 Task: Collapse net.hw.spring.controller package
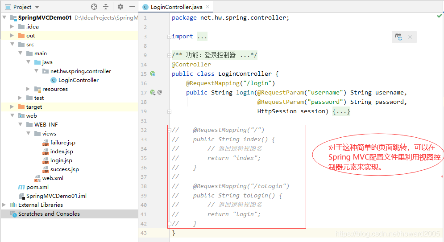pyautogui.click(x=36, y=71)
